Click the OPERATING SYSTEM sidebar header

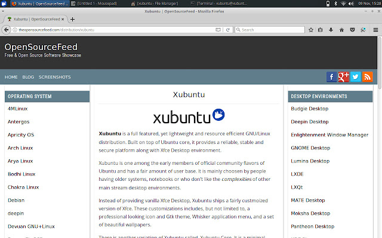pos(47,96)
